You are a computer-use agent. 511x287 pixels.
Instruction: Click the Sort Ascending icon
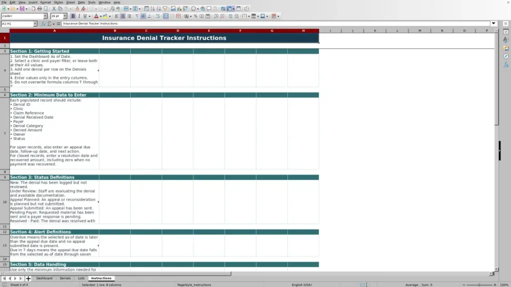153,8
